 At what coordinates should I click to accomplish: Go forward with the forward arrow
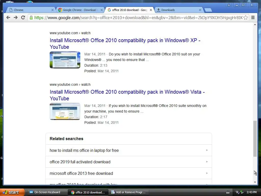[16, 18]
